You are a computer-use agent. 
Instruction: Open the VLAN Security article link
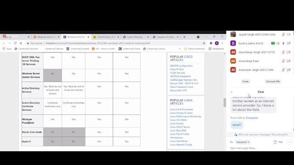[x=177, y=73]
